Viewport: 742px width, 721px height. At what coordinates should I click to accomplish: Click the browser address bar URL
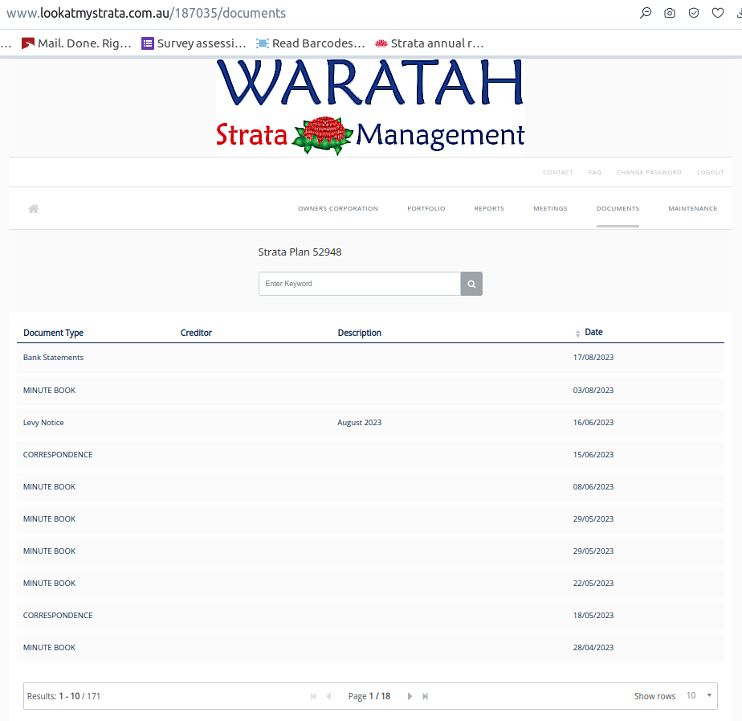click(146, 13)
